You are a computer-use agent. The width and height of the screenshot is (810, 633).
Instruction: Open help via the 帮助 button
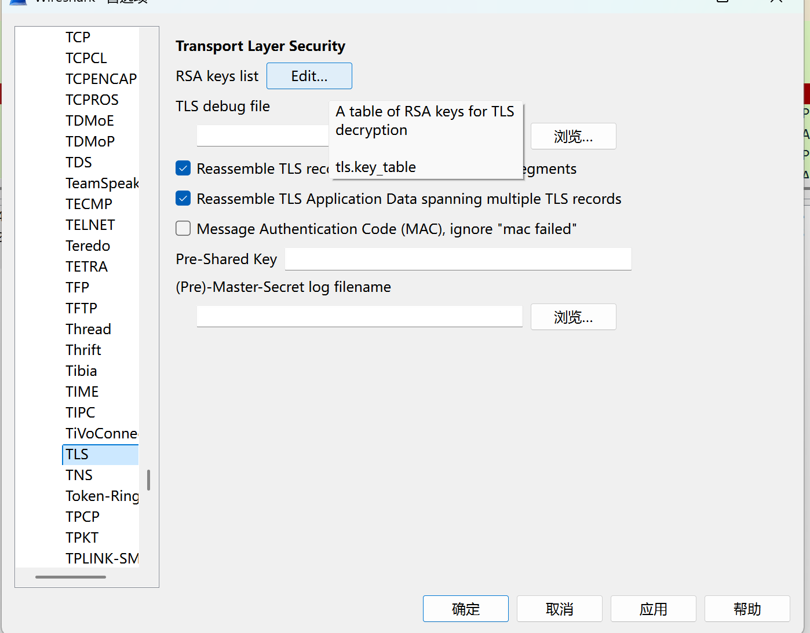[x=747, y=609]
